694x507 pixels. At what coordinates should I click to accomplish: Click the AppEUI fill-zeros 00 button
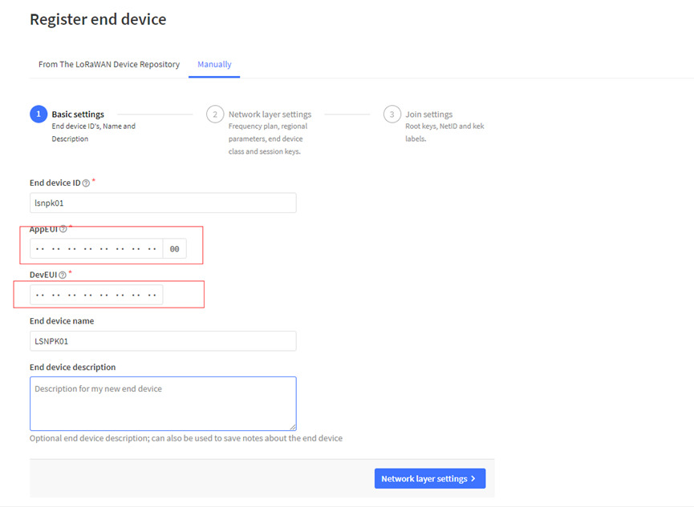(174, 249)
